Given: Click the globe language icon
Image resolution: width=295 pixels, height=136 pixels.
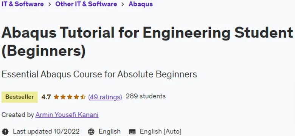Looking at the screenshot, I should pos(91,131).
